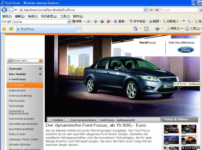
Task: Open the 工具(T) menu in menu bar
Action: pyautogui.click(x=65, y=16)
